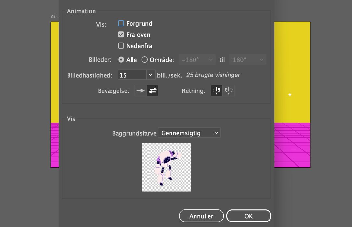Click the Billedhastighed value field showing 15
The width and height of the screenshot is (352, 227).
pos(132,75)
